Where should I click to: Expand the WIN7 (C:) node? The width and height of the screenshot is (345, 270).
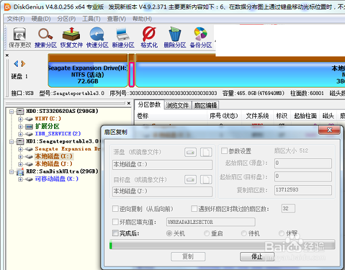pos(21,119)
